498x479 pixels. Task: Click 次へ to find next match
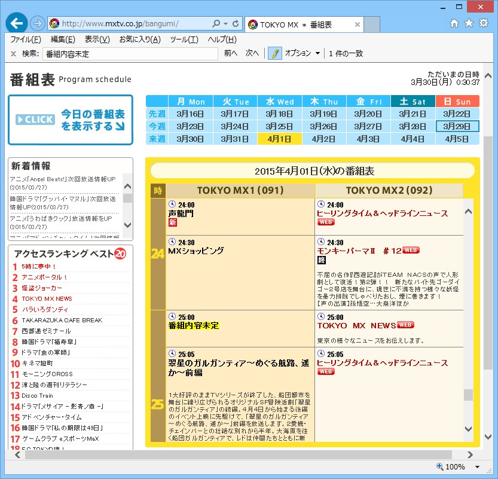(x=252, y=53)
